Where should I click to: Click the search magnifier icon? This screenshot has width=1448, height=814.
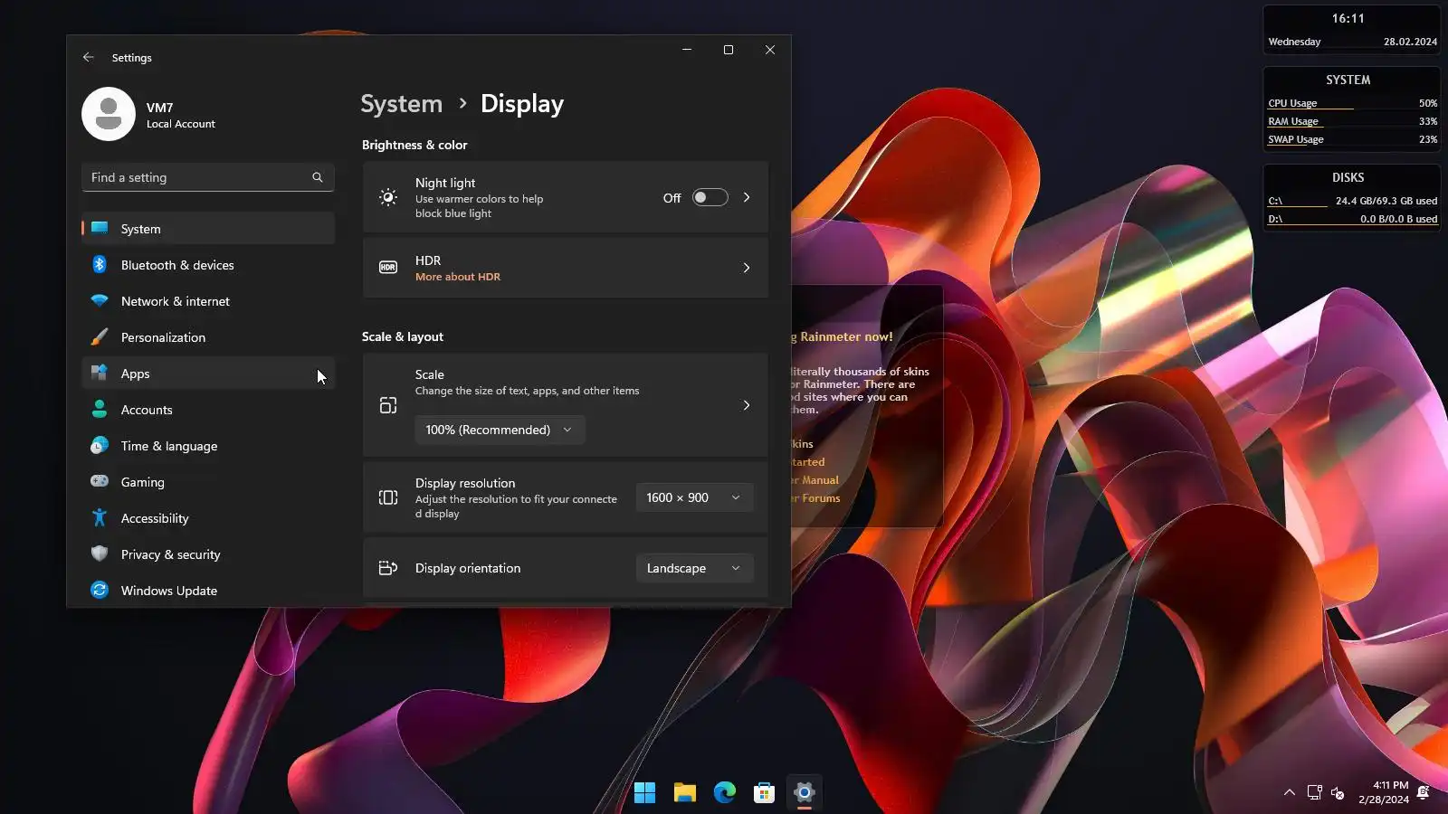coord(318,177)
